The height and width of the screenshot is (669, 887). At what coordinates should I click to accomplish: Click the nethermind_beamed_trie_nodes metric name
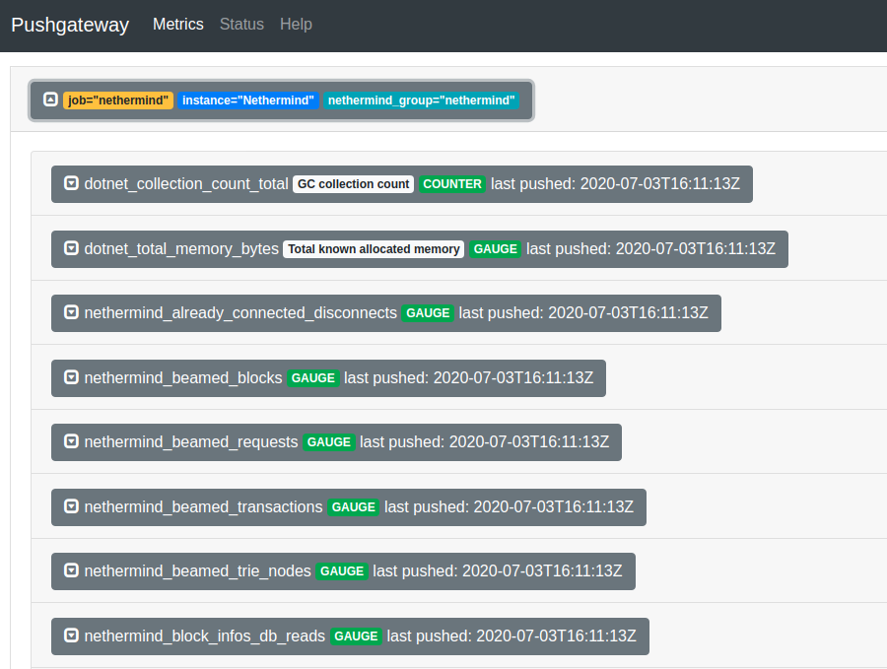point(197,570)
